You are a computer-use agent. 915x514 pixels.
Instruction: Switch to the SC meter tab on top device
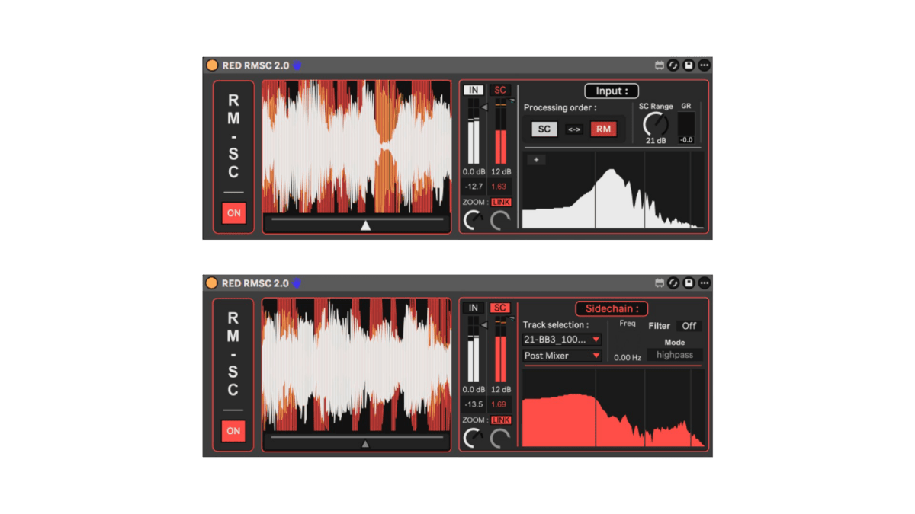(x=499, y=90)
